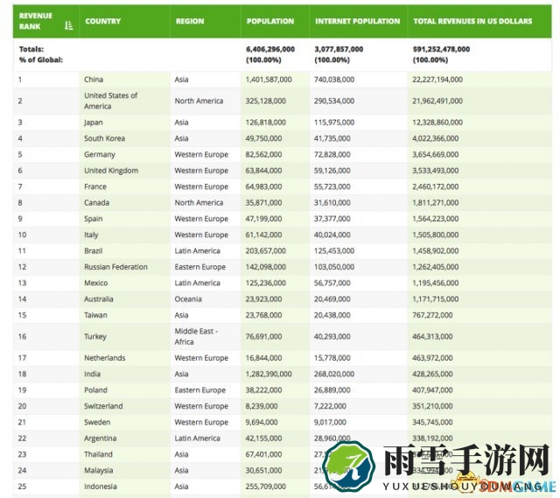The height and width of the screenshot is (498, 560).
Task: Click the revenue value 21,962,491,000
Action: [x=437, y=101]
